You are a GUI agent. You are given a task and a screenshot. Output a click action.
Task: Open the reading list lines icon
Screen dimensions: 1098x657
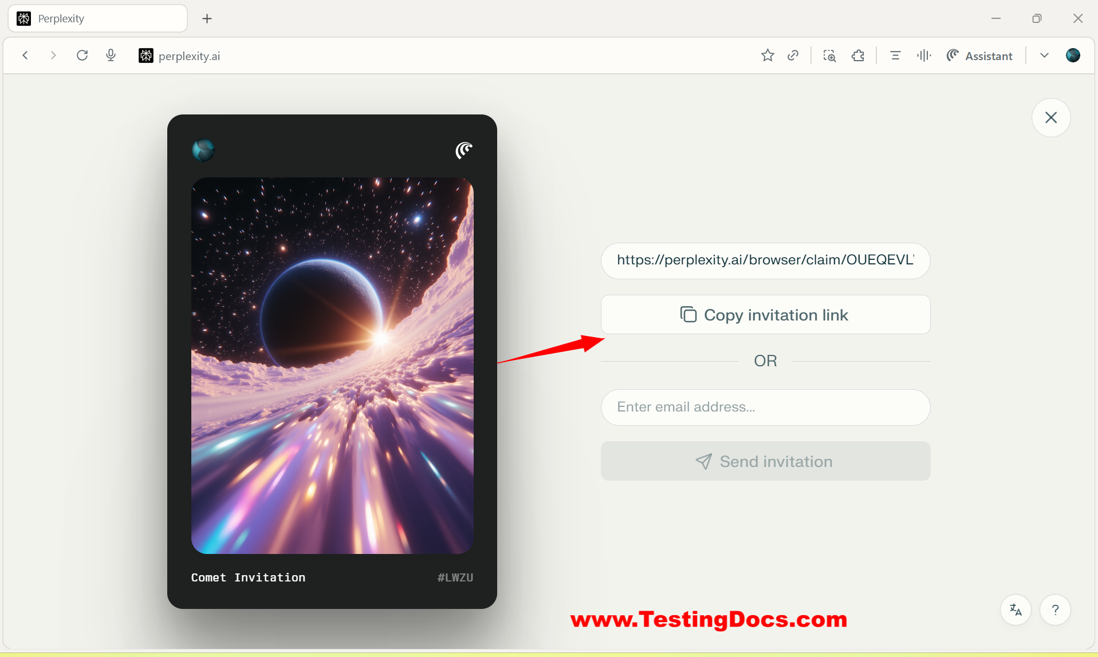pyautogui.click(x=895, y=56)
